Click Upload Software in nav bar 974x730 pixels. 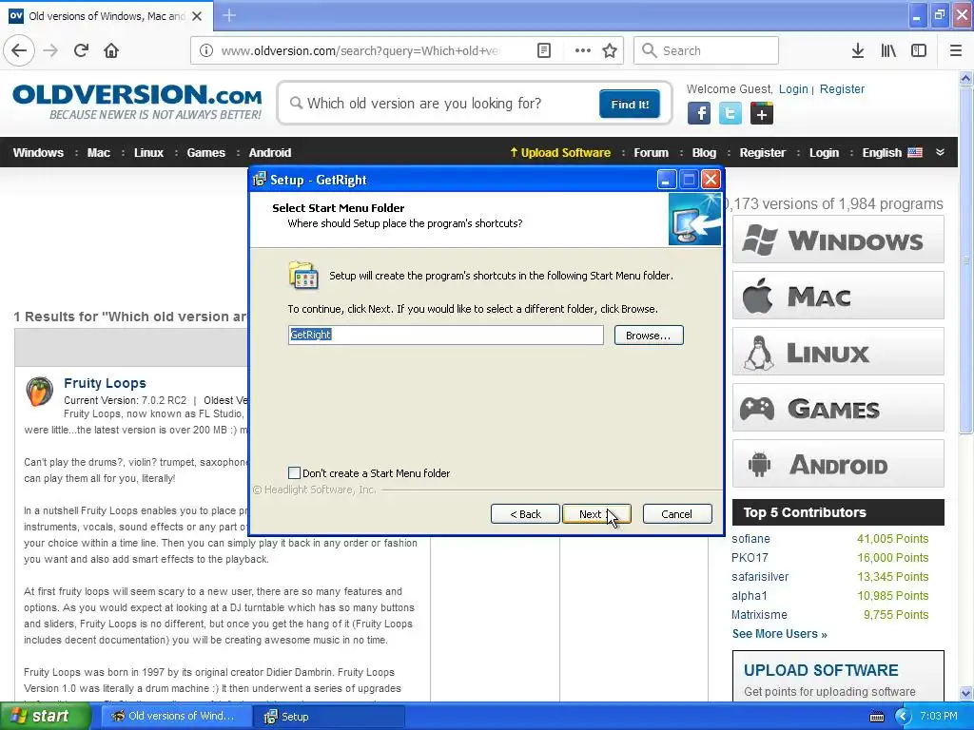560,153
